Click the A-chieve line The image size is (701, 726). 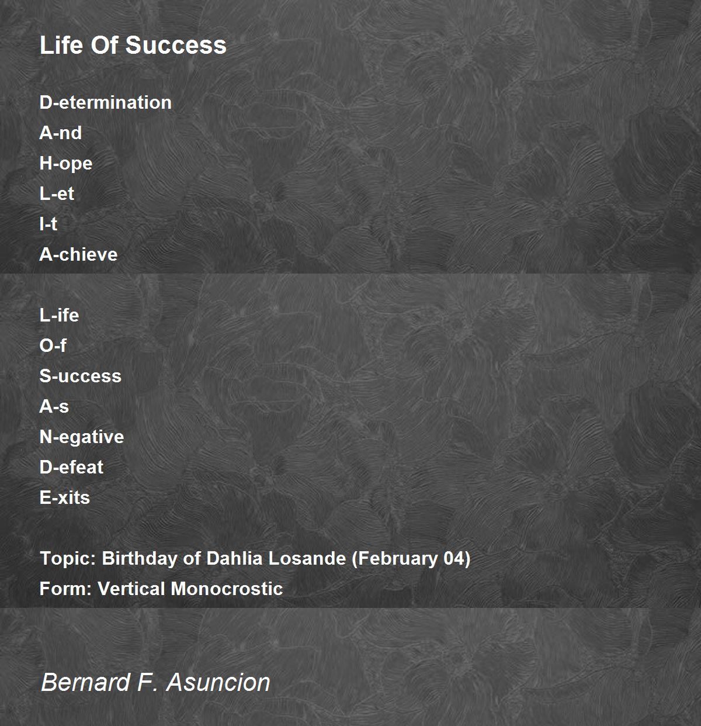pos(78,254)
